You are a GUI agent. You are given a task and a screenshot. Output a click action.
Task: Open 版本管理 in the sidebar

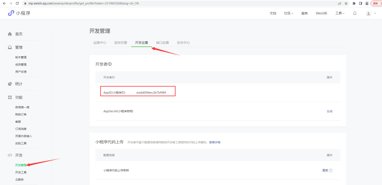tap(21, 57)
